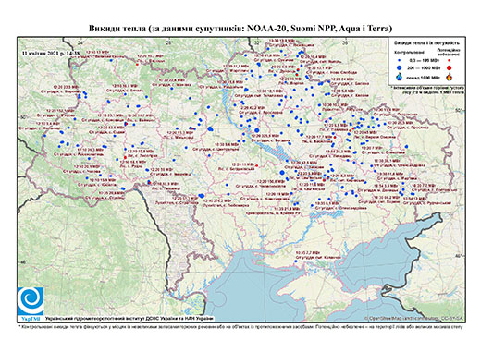Click the 46° latitude label on the left edge
The height and width of the screenshot is (340, 481).
click(x=23, y=261)
